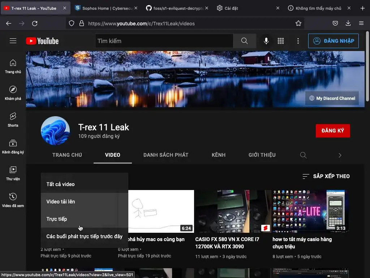Click the browser forward arrow
The width and height of the screenshot is (370, 278).
(x=22, y=24)
